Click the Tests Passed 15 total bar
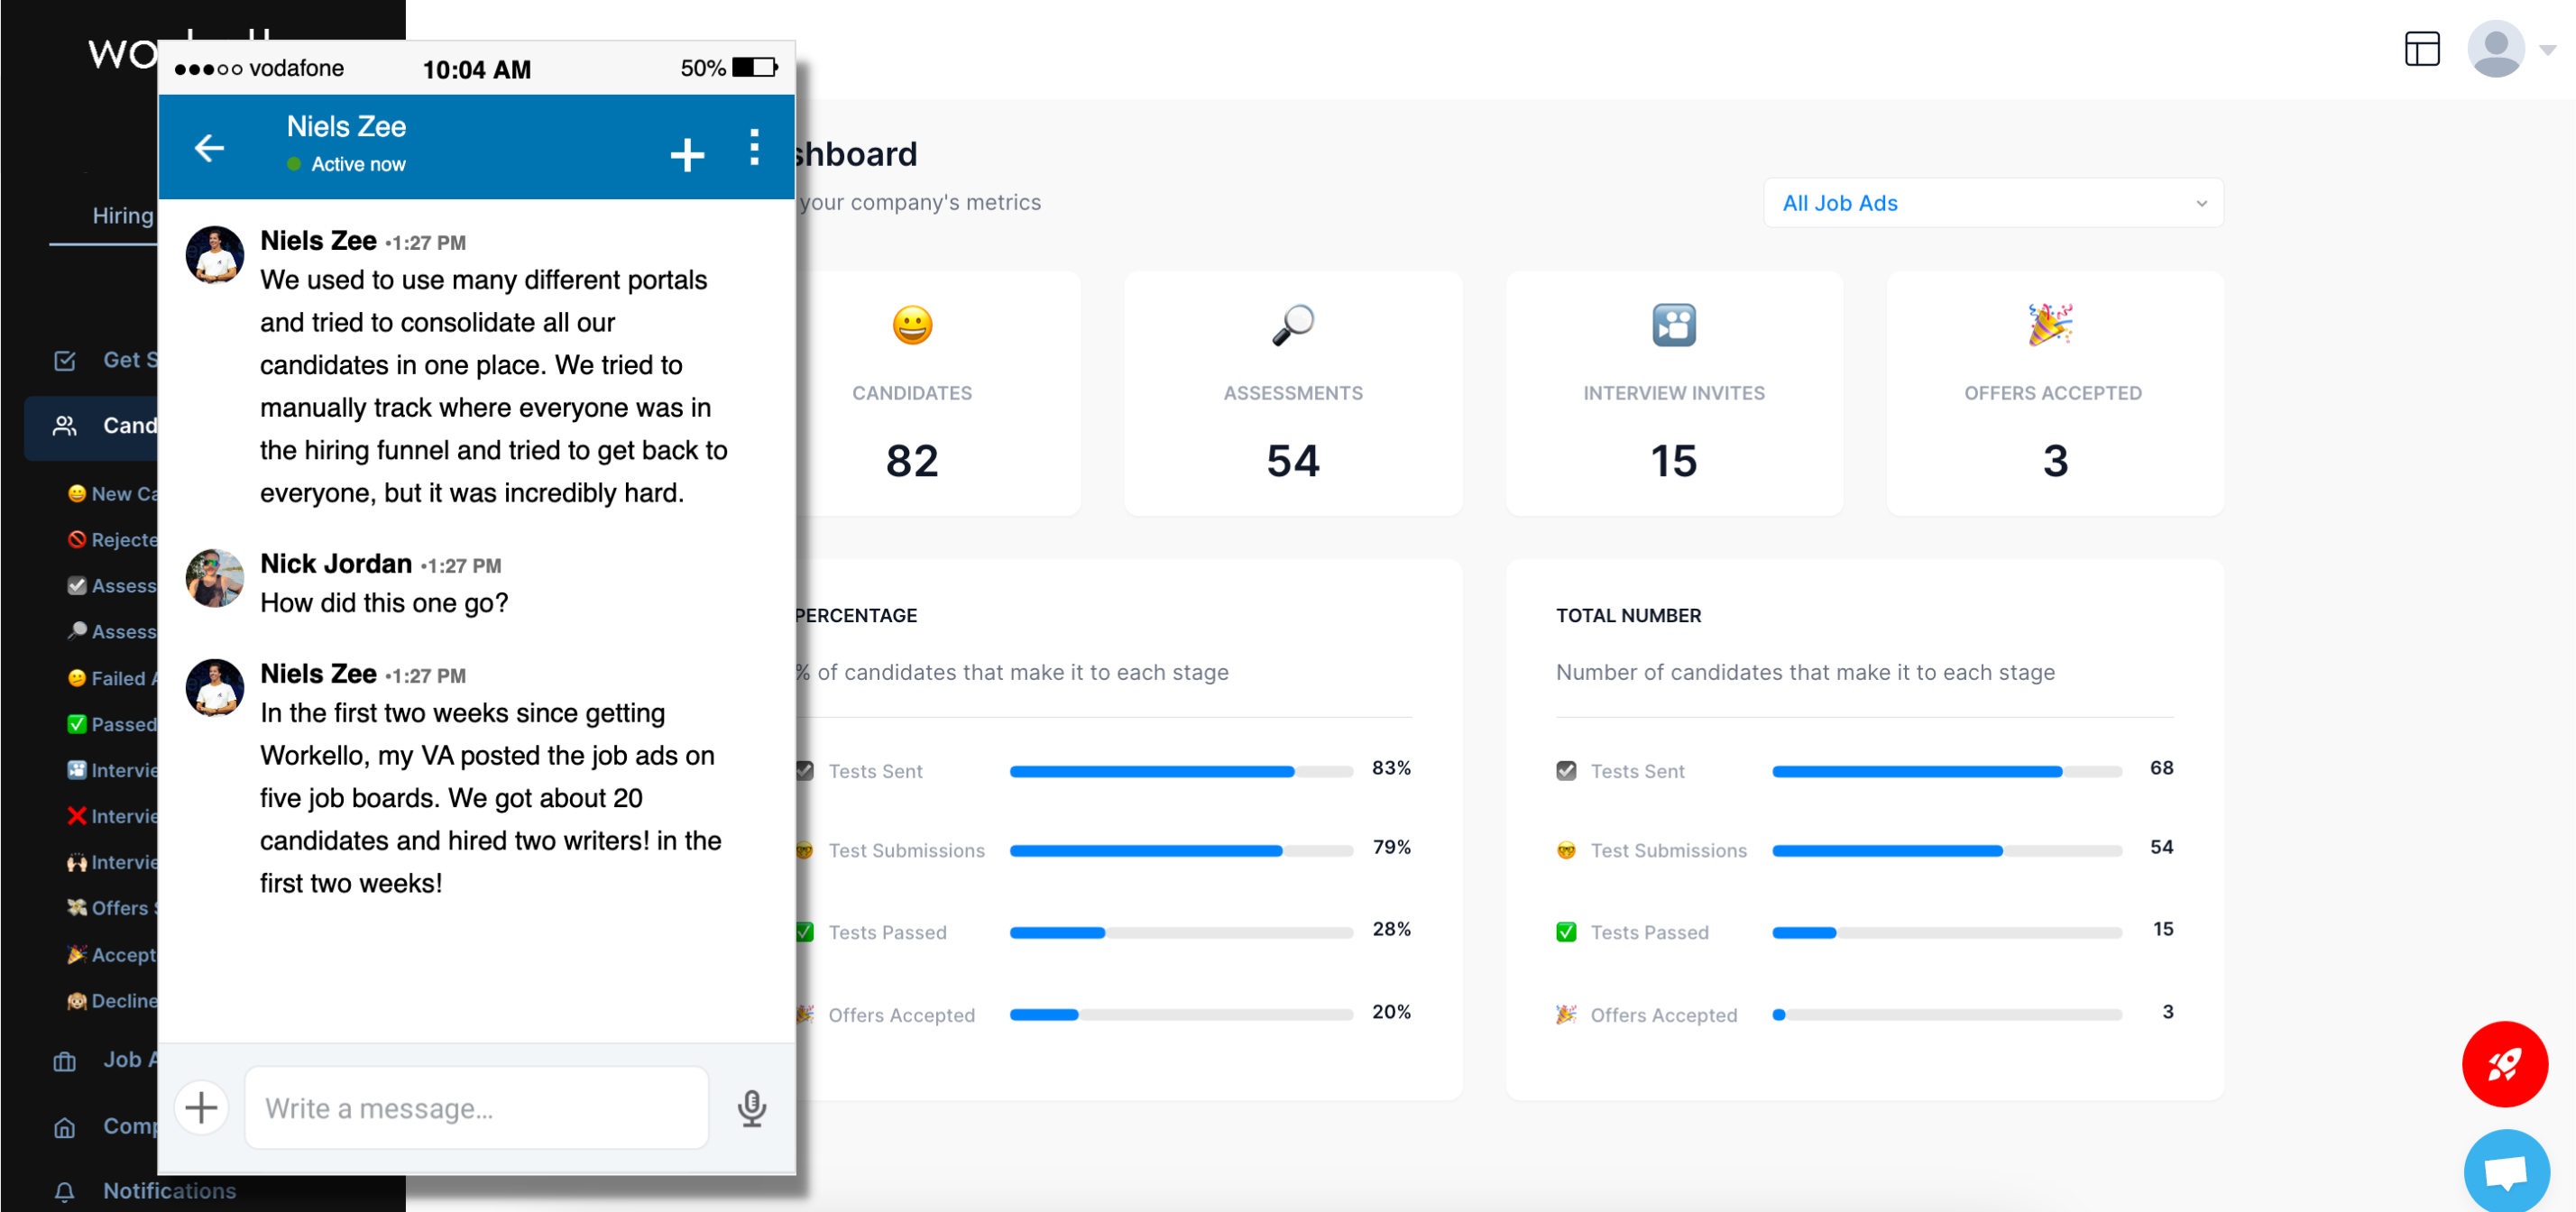 click(1946, 933)
